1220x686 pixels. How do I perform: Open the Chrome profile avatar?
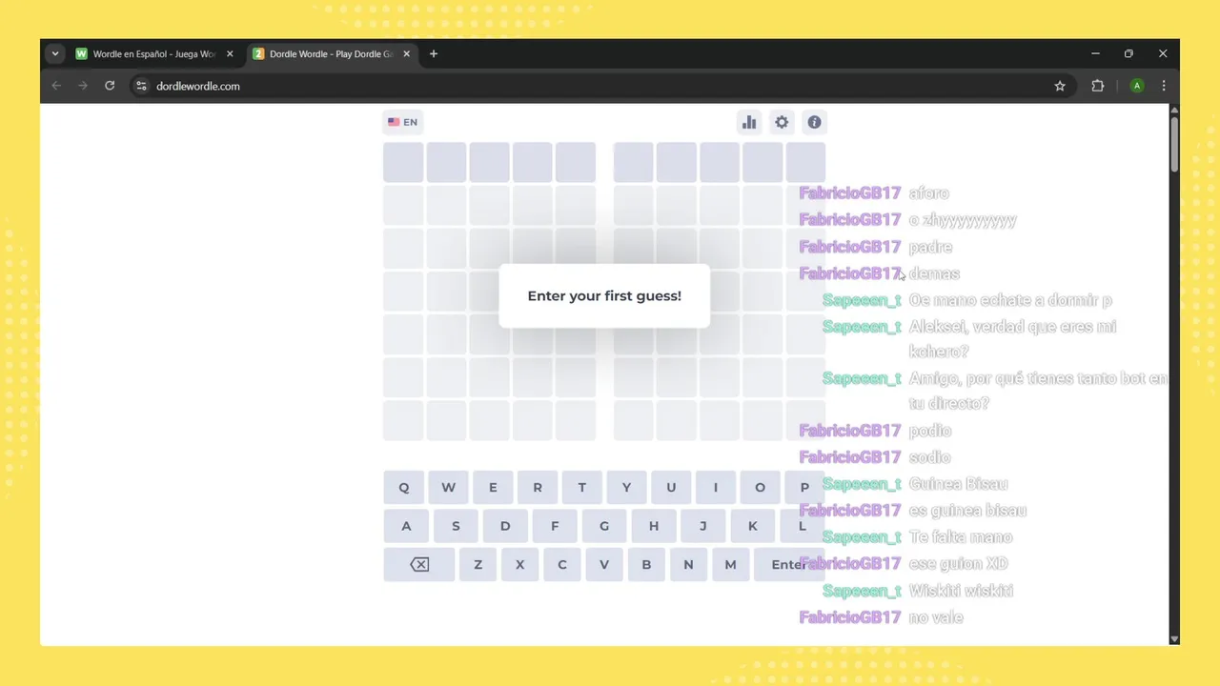point(1137,86)
